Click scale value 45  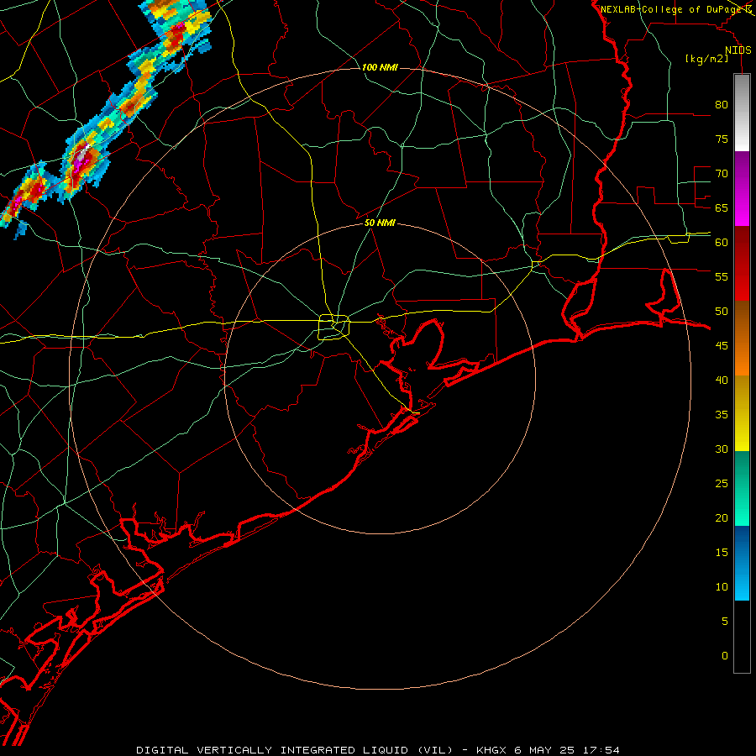click(x=722, y=346)
